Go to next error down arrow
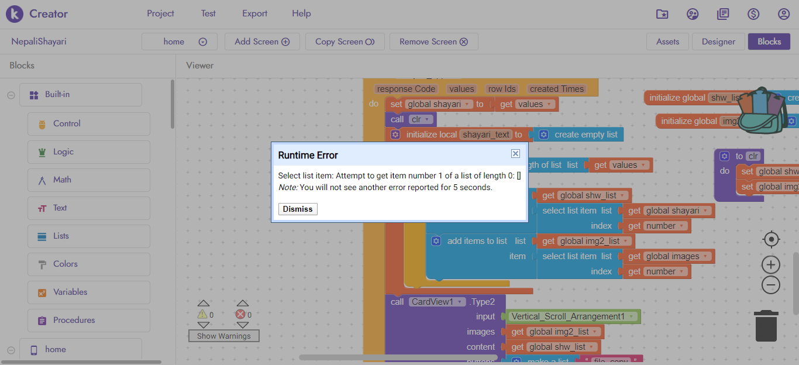The image size is (799, 365). point(243,325)
